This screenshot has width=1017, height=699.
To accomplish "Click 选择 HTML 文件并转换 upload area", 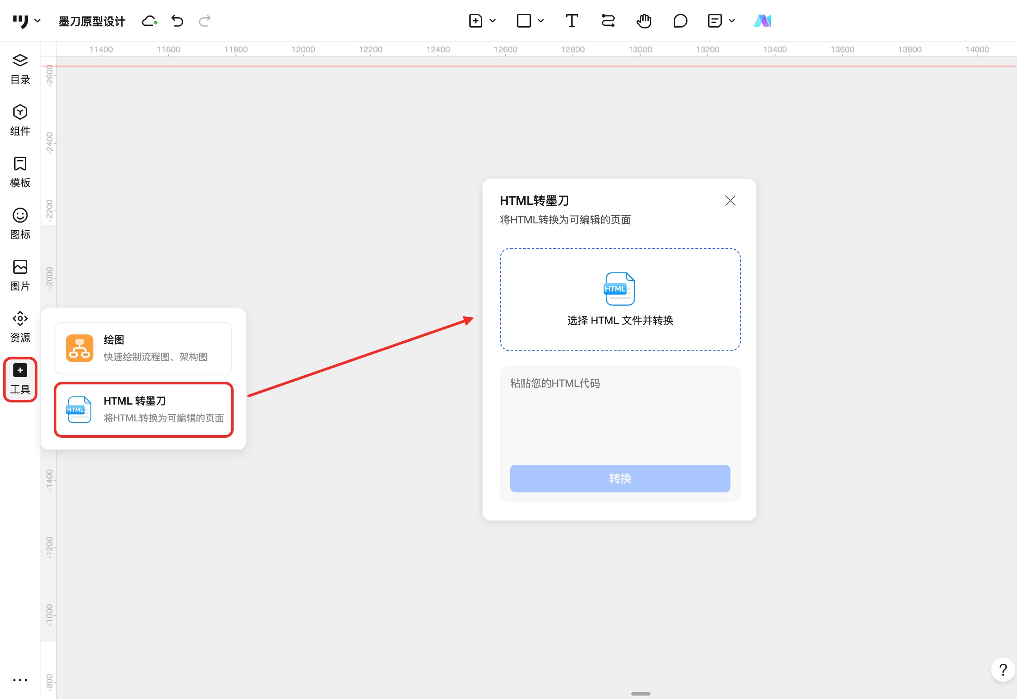I will pos(619,300).
